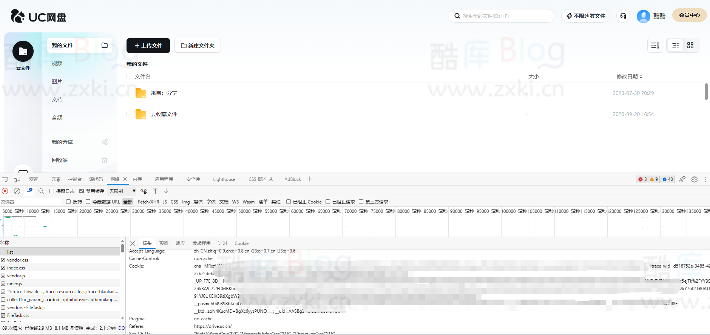Click share icon beside 我的分享
Image resolution: width=710 pixels, height=335 pixels.
[105, 142]
